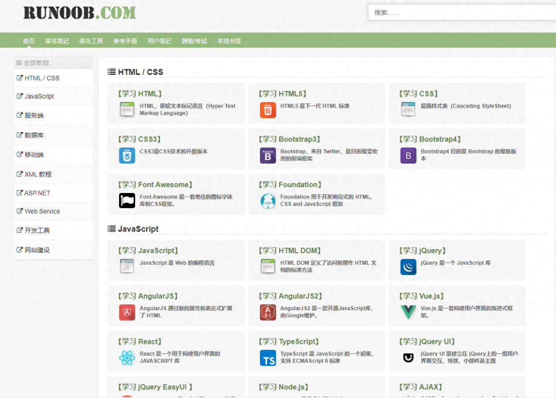
Task: Open the 【学习 jQuery EasyUI】 tutorial title
Action: [156, 387]
